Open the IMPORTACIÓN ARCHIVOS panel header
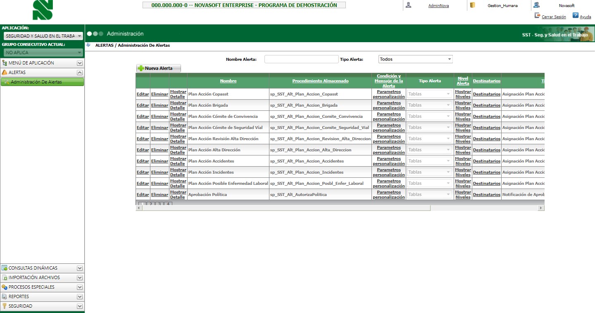 [x=43, y=277]
